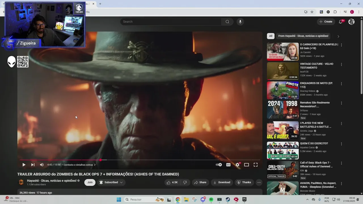
Task: Open Subscribed notification dropdown
Action: tap(111, 182)
